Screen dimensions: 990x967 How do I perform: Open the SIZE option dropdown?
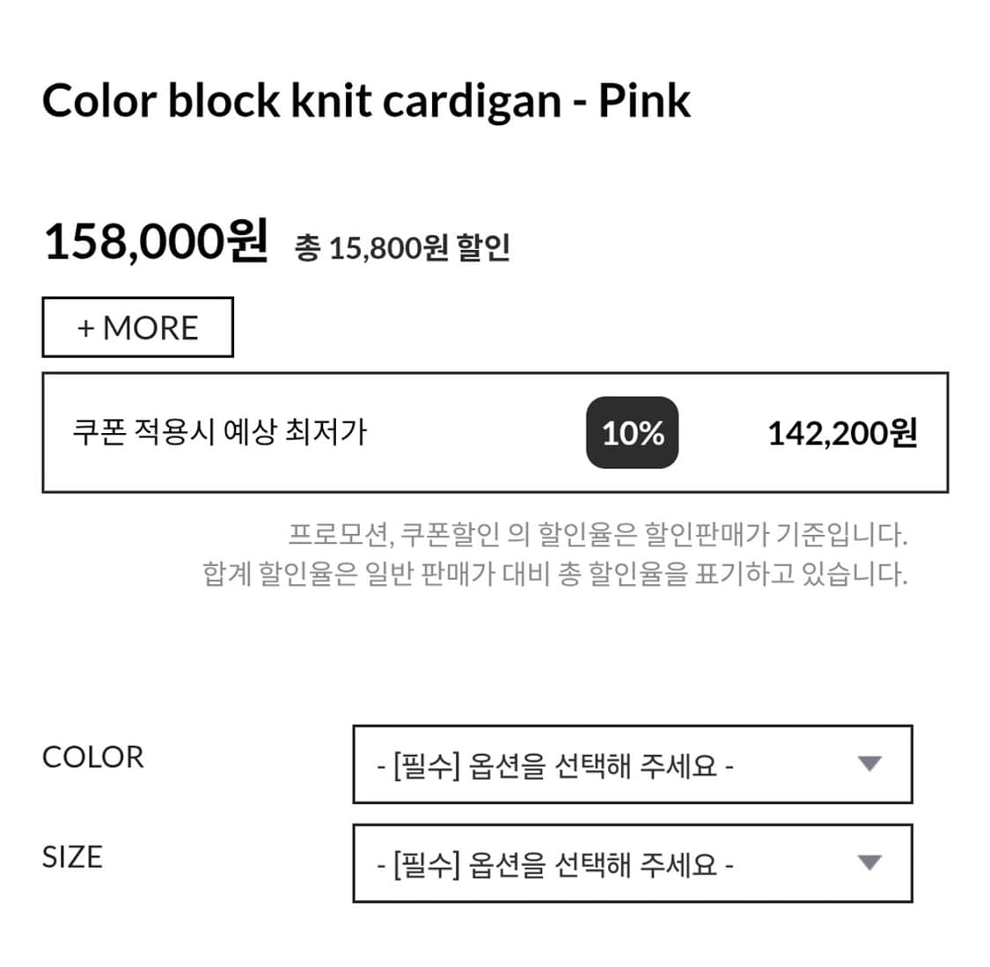point(632,863)
